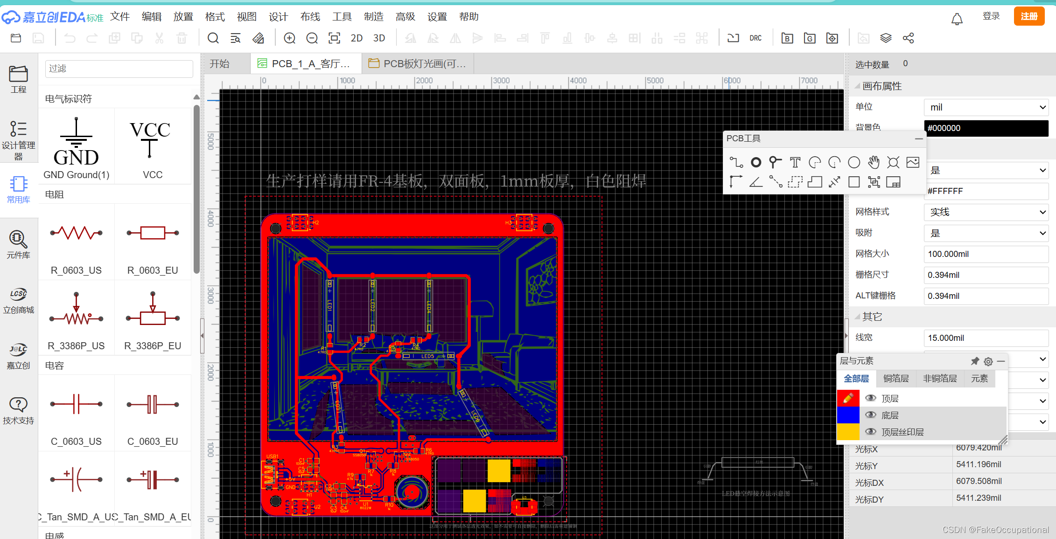This screenshot has width=1056, height=539.
Task: Toggle visibility of the 顶层丝印层 layer
Action: tap(870, 432)
